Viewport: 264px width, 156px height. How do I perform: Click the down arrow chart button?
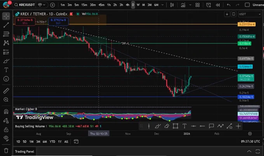pos(227,14)
